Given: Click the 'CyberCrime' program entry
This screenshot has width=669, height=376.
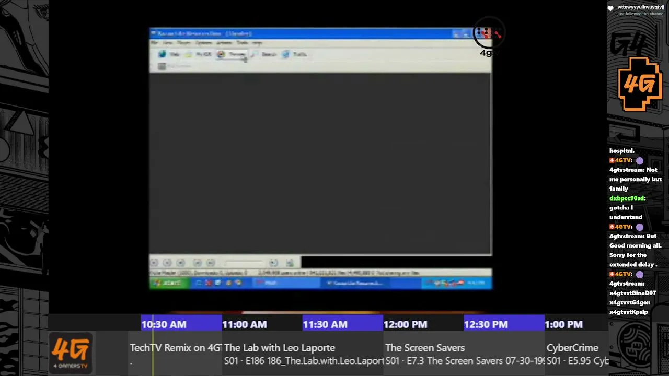Looking at the screenshot, I should pyautogui.click(x=576, y=354).
